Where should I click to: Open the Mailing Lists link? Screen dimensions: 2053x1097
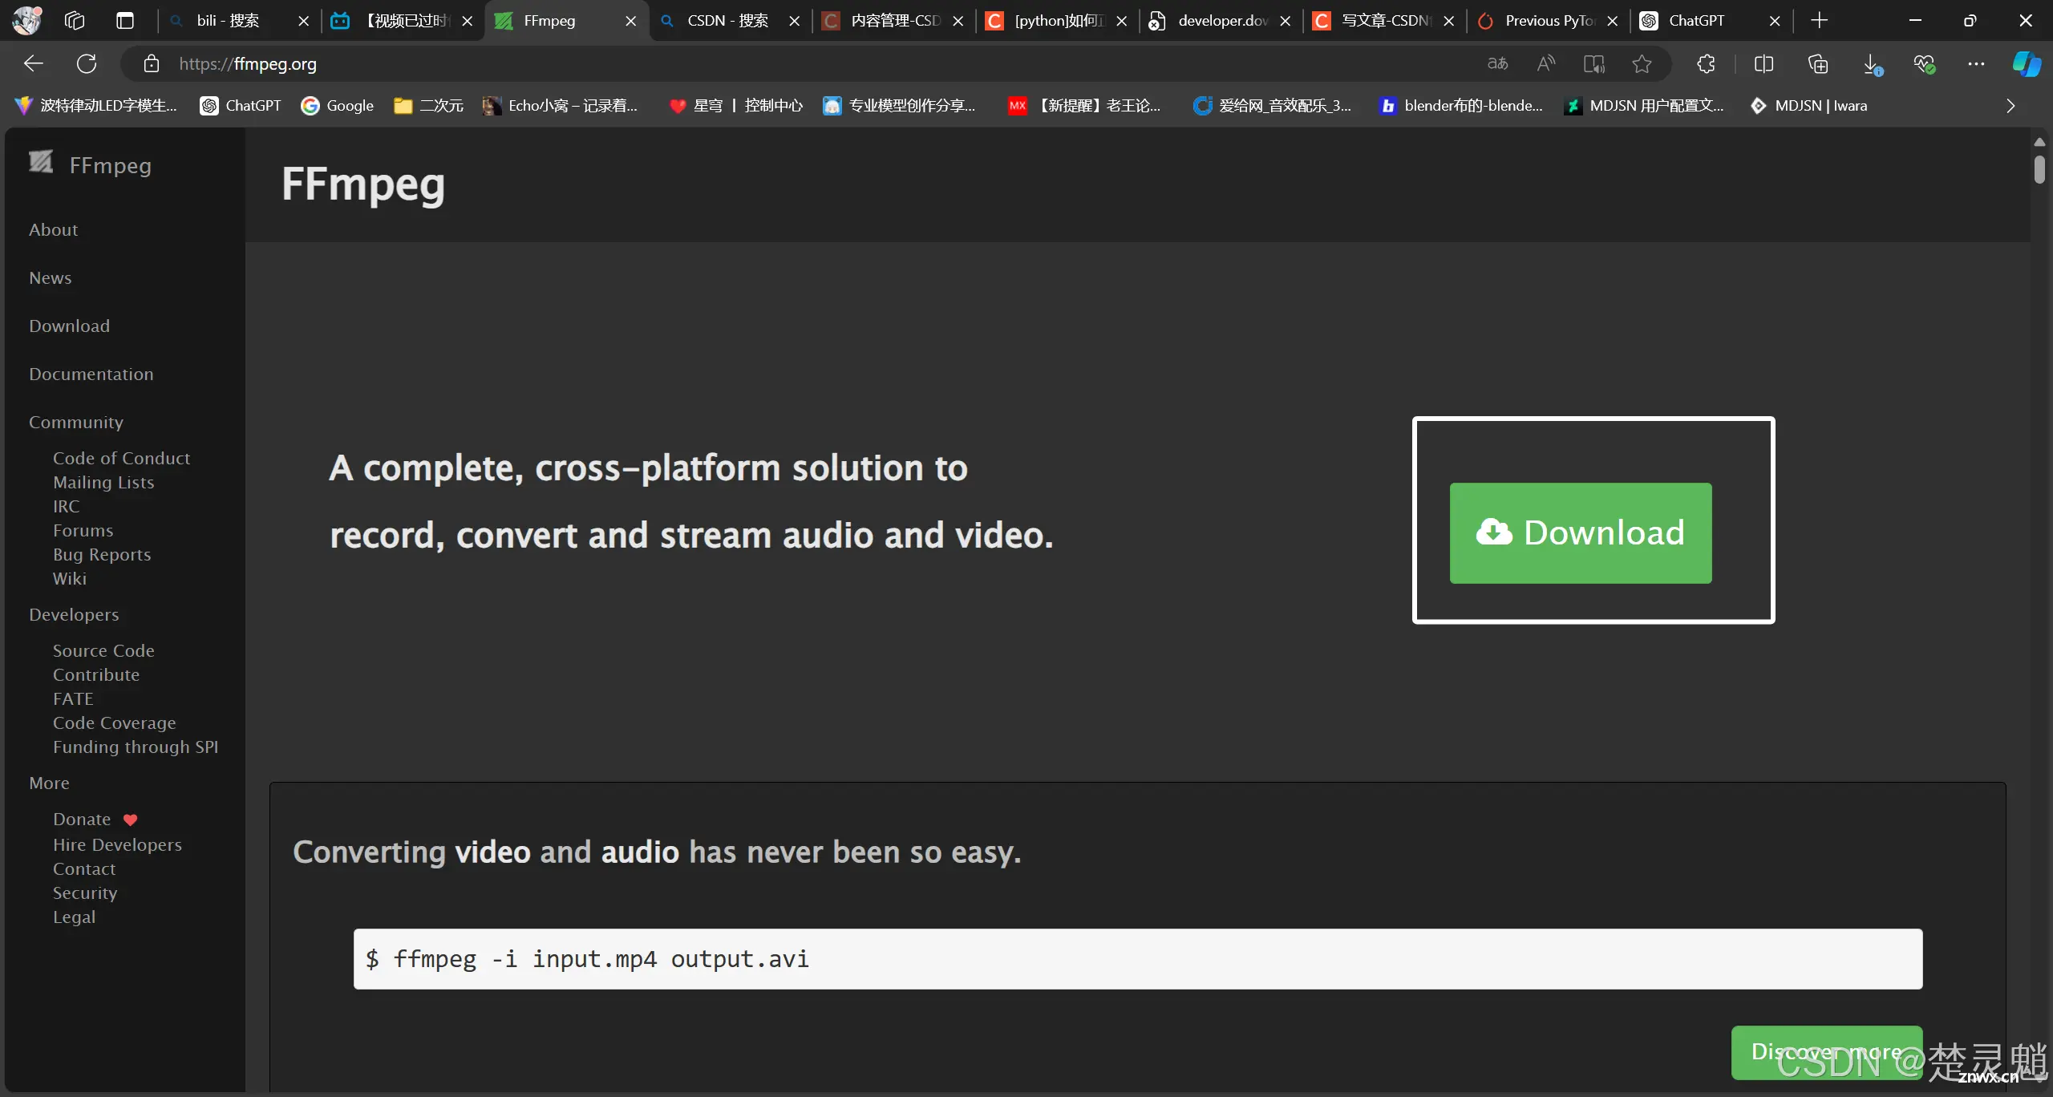coord(103,482)
